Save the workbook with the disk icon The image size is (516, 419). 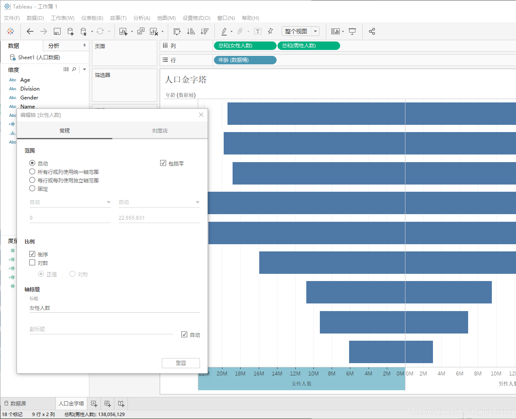pyautogui.click(x=57, y=31)
